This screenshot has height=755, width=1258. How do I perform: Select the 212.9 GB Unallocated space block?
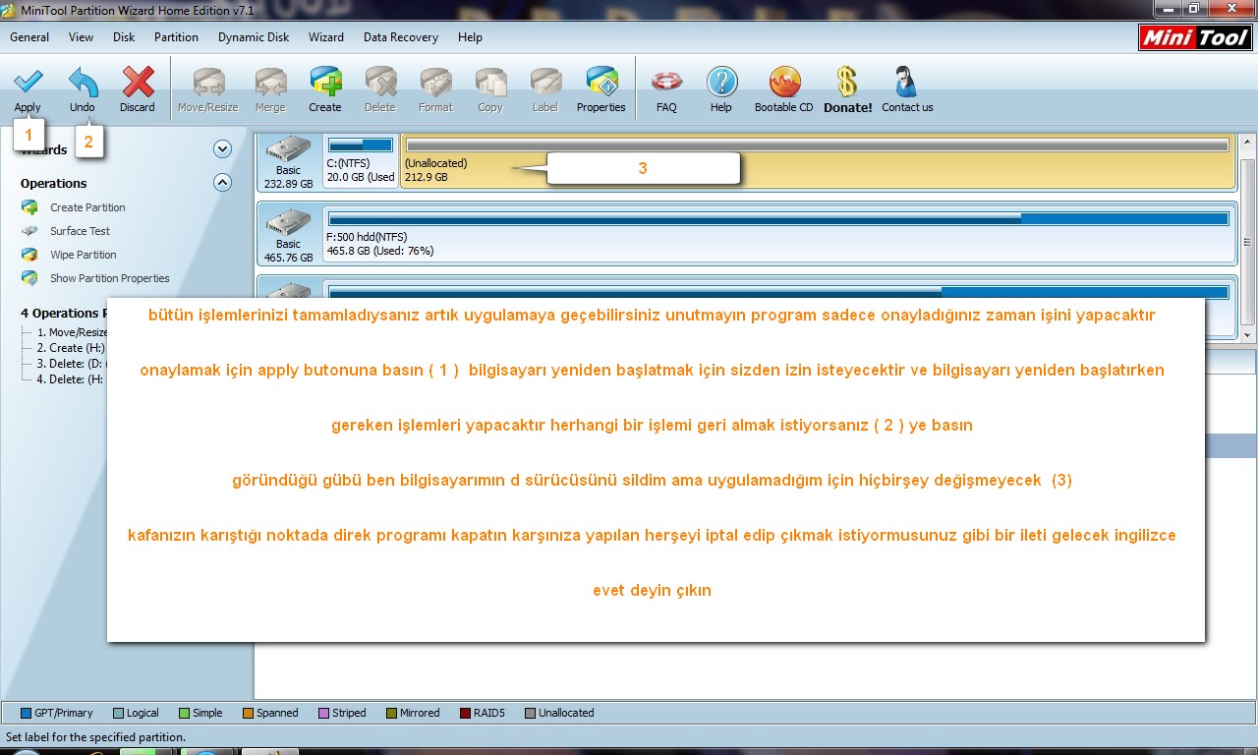pyautogui.click(x=818, y=162)
